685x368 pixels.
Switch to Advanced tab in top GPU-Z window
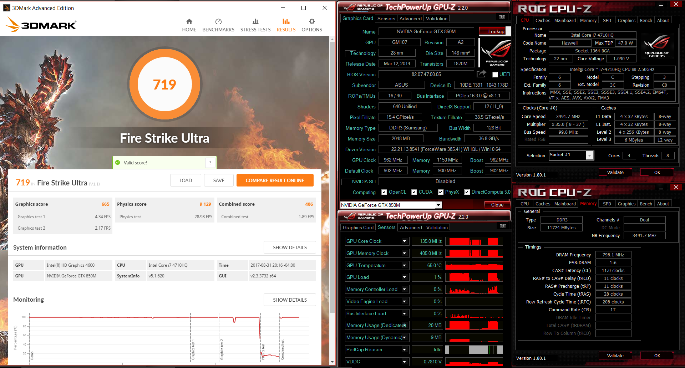coord(410,19)
